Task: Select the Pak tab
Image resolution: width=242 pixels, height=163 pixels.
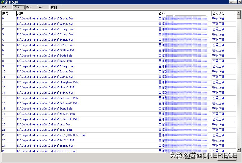Action: tap(19, 7)
